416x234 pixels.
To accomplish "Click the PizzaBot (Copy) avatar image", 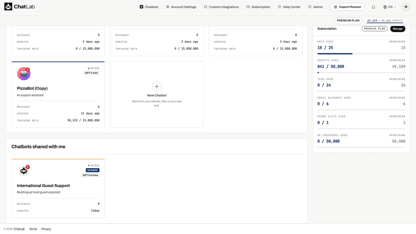I will tap(24, 73).
